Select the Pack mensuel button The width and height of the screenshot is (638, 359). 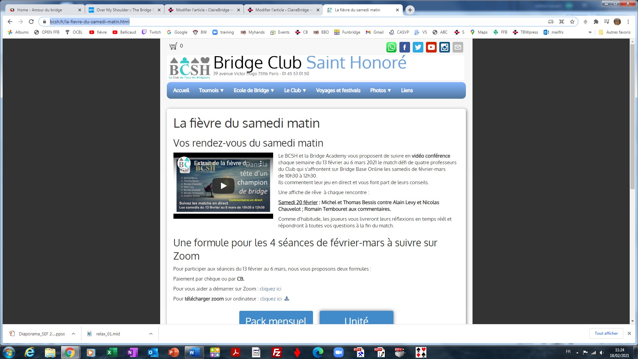click(276, 318)
